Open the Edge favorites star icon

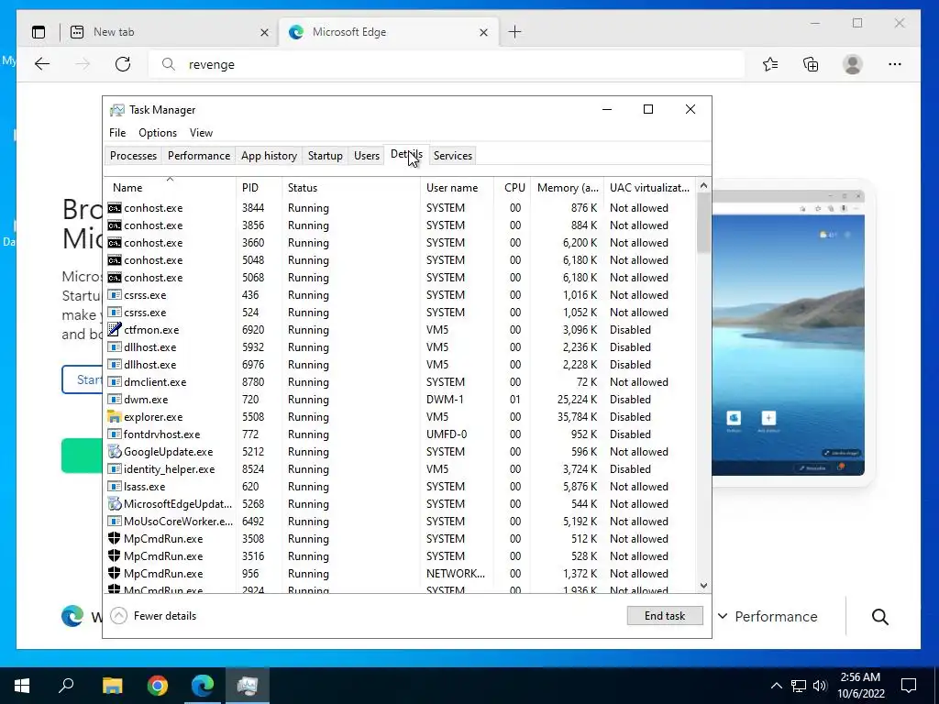point(770,64)
